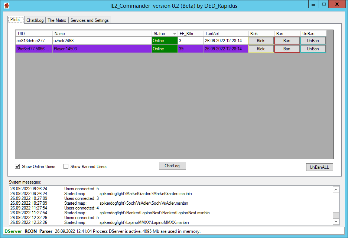UnBan player uzbek2468
Viewport: 348px width, 238px height.
click(x=313, y=41)
